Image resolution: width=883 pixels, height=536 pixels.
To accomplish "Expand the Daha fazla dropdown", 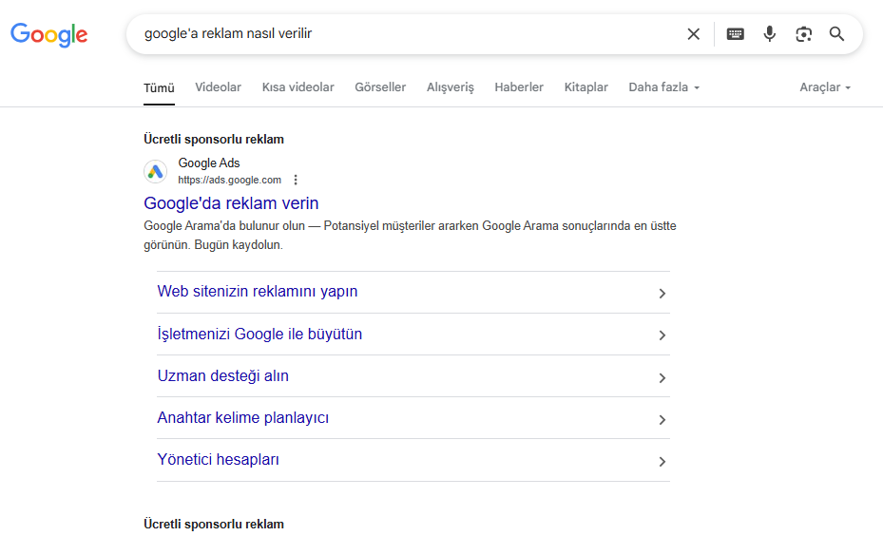I will click(x=664, y=87).
